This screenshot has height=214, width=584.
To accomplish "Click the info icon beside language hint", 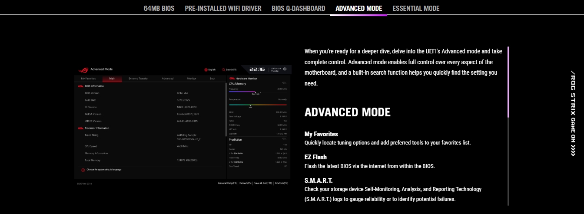I will pos(83,170).
